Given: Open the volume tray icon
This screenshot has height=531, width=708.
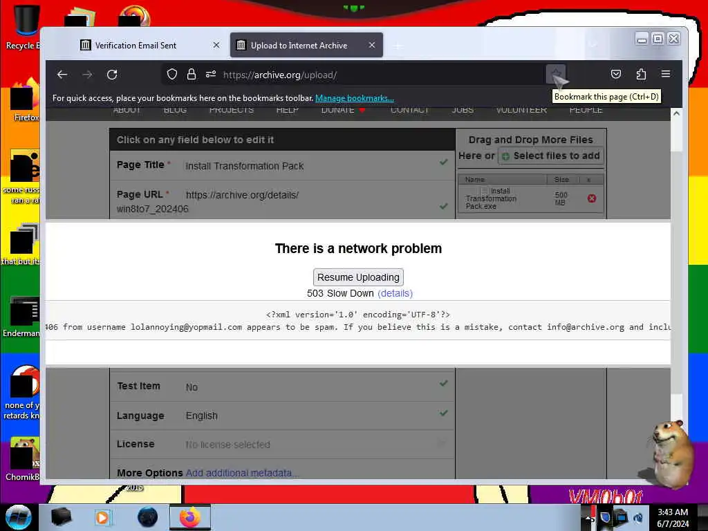Looking at the screenshot, I should (638, 517).
